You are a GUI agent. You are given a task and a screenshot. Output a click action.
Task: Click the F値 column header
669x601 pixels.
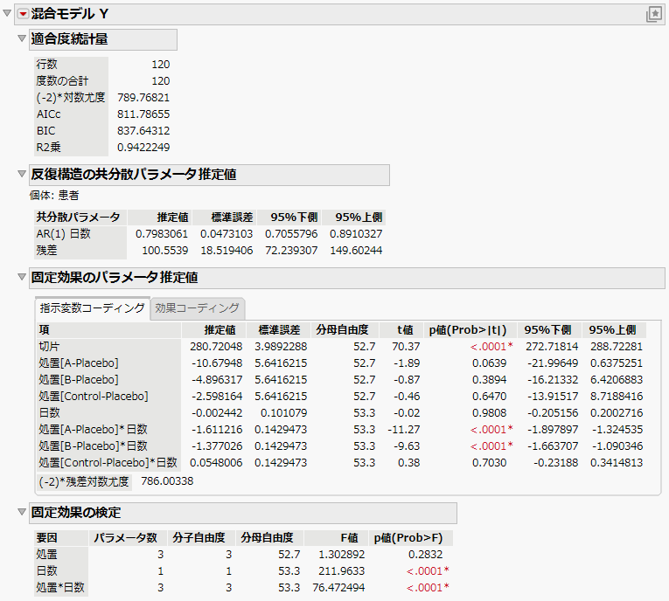point(336,538)
